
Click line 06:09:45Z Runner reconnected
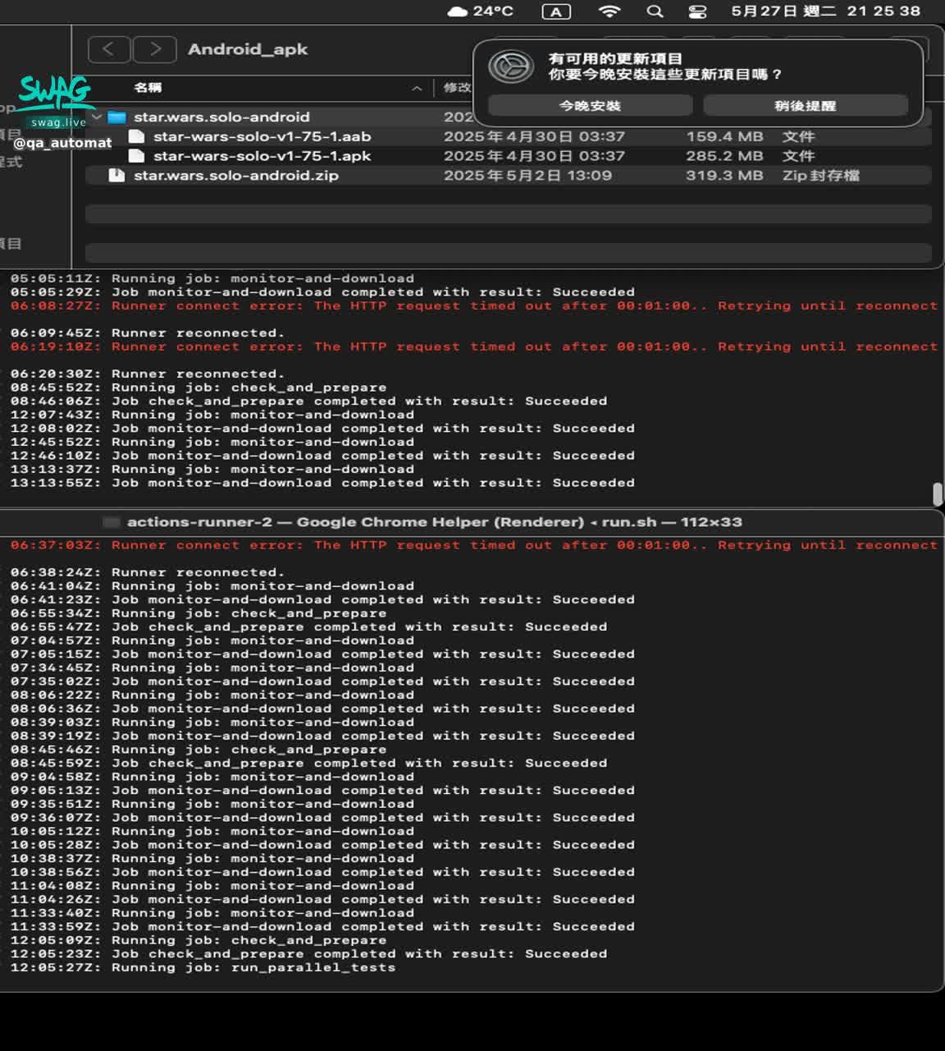coord(148,333)
